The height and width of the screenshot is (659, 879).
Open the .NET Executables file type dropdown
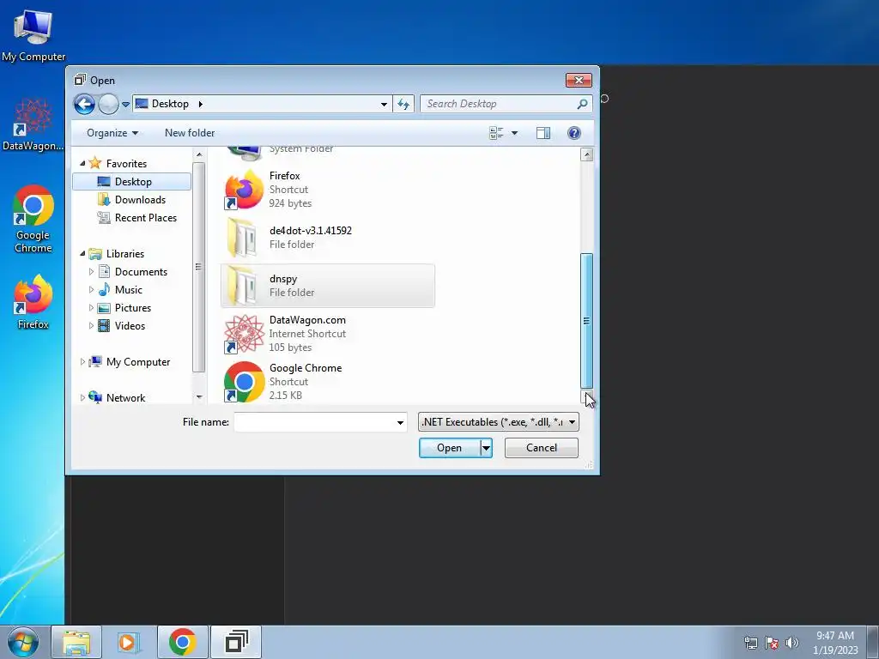tap(499, 422)
